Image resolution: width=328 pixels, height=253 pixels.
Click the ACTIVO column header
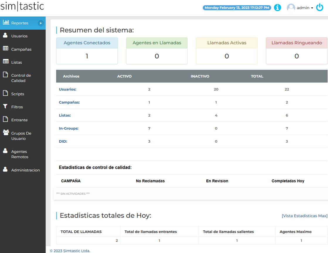coord(124,76)
